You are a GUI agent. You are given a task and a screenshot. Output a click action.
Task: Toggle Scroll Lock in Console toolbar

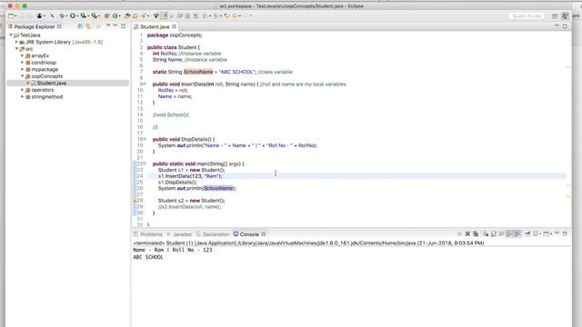point(493,234)
